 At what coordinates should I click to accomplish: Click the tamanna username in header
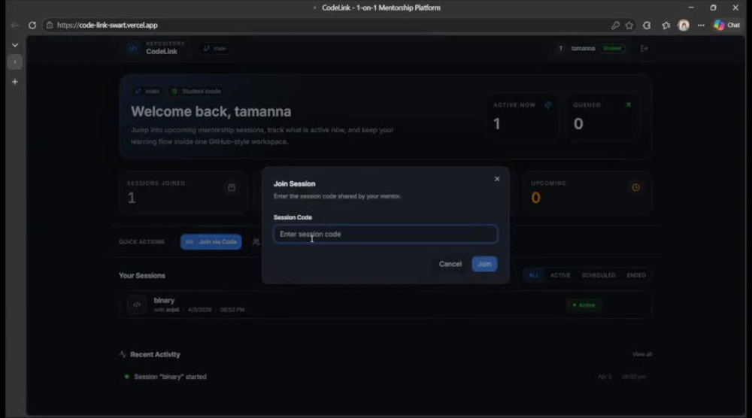pos(583,48)
